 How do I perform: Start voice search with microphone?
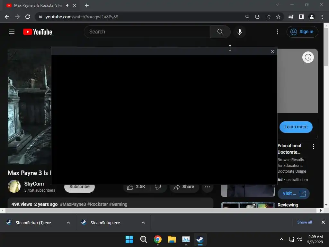pos(239,32)
